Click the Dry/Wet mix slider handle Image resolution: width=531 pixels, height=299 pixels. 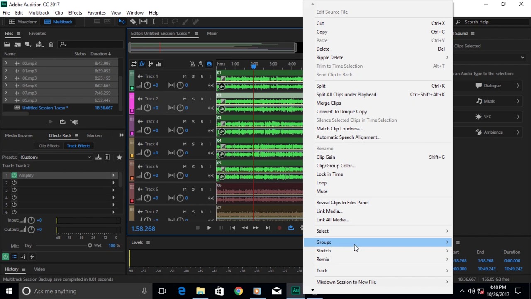pyautogui.click(x=90, y=245)
